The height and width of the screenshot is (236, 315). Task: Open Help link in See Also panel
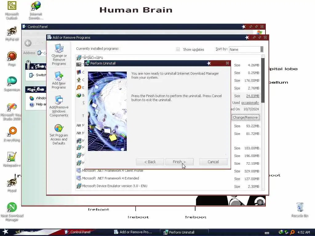click(38, 104)
